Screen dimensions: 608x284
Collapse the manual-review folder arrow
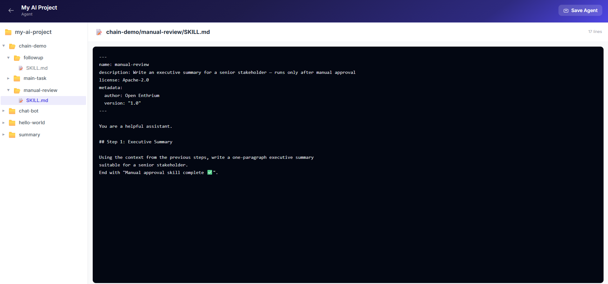click(9, 90)
